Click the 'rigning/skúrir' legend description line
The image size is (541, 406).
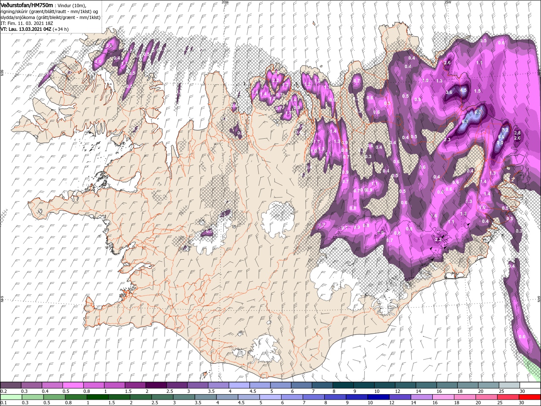point(50,11)
